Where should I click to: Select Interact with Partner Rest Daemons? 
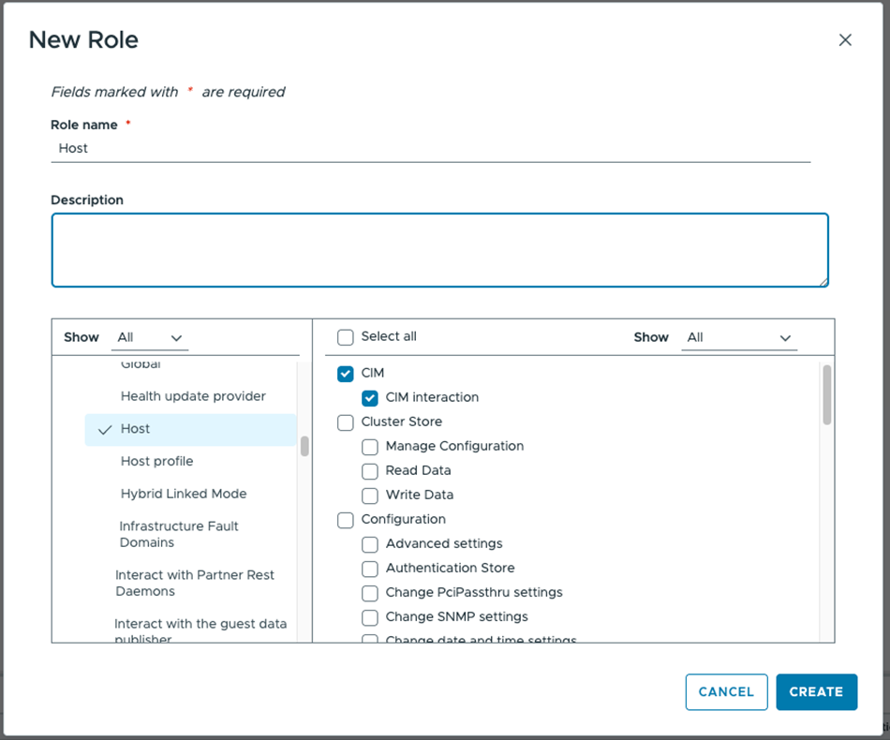click(195, 584)
